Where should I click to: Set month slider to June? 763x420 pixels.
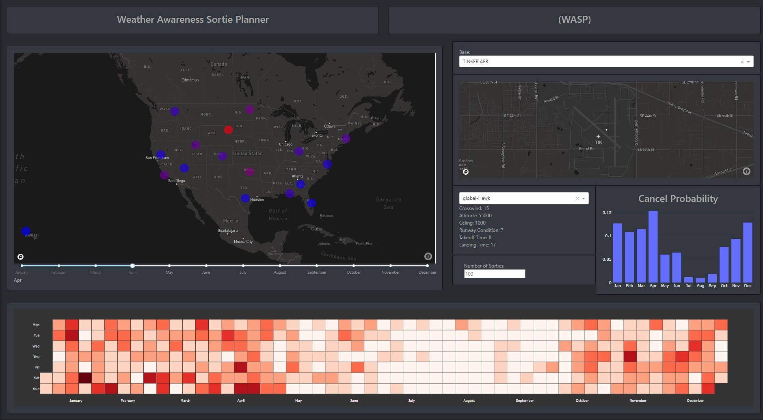[206, 266]
